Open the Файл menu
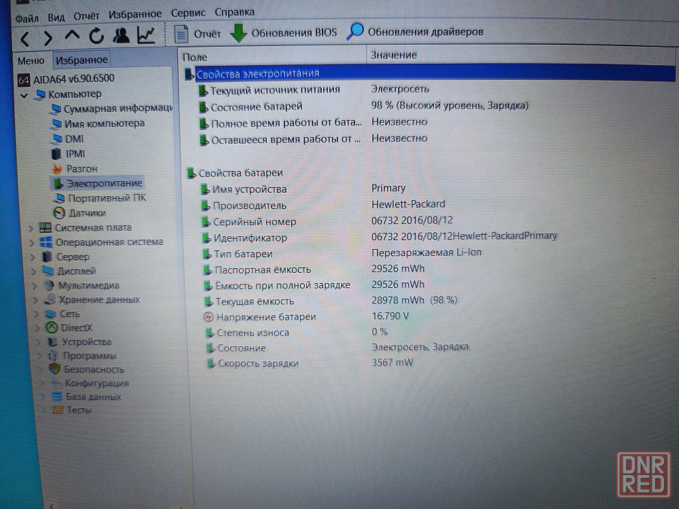Viewport: 679px width, 509px height. tap(27, 18)
